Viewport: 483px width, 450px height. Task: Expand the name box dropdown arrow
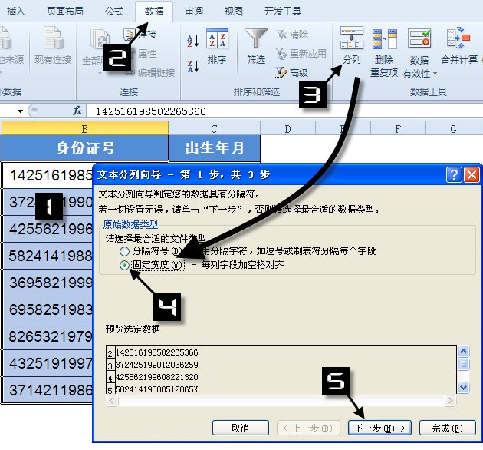[19, 111]
